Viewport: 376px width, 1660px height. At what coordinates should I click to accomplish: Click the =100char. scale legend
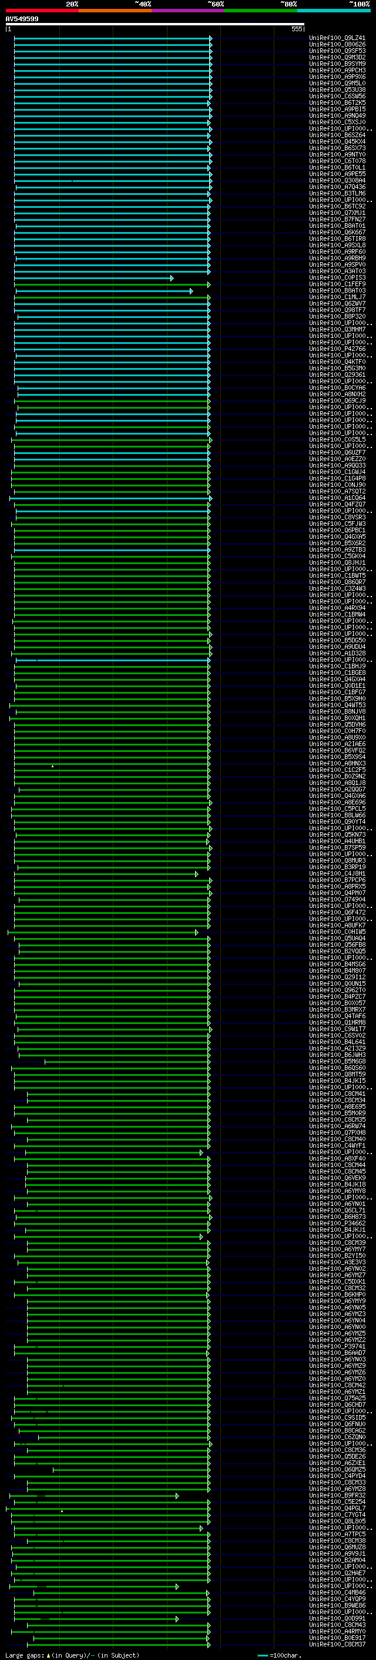pos(279,1655)
